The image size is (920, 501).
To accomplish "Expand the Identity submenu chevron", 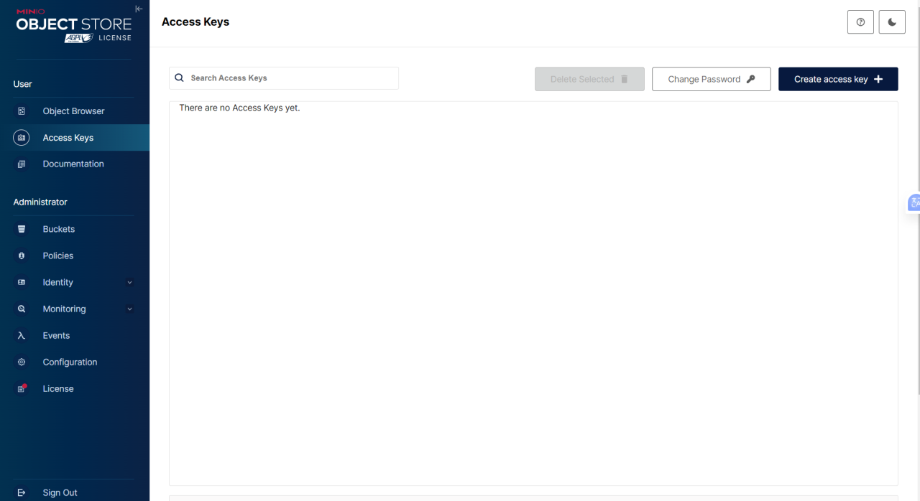I will click(x=130, y=283).
